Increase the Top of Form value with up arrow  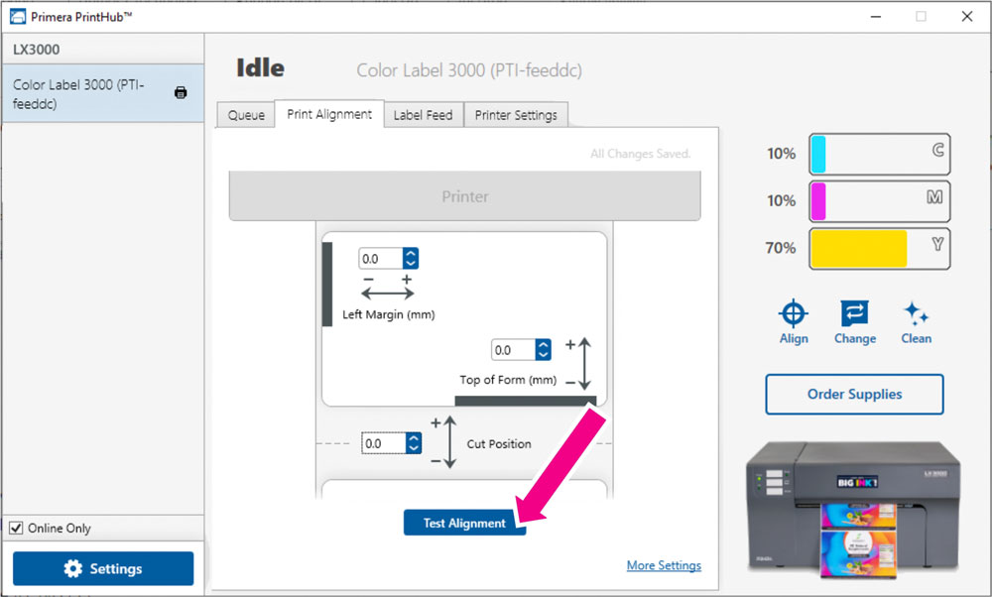pos(543,345)
